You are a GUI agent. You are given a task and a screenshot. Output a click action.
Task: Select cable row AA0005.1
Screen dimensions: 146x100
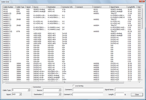(71, 33)
